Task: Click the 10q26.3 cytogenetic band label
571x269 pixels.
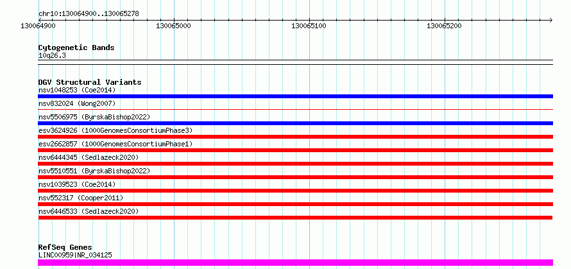Action: pyautogui.click(x=52, y=56)
